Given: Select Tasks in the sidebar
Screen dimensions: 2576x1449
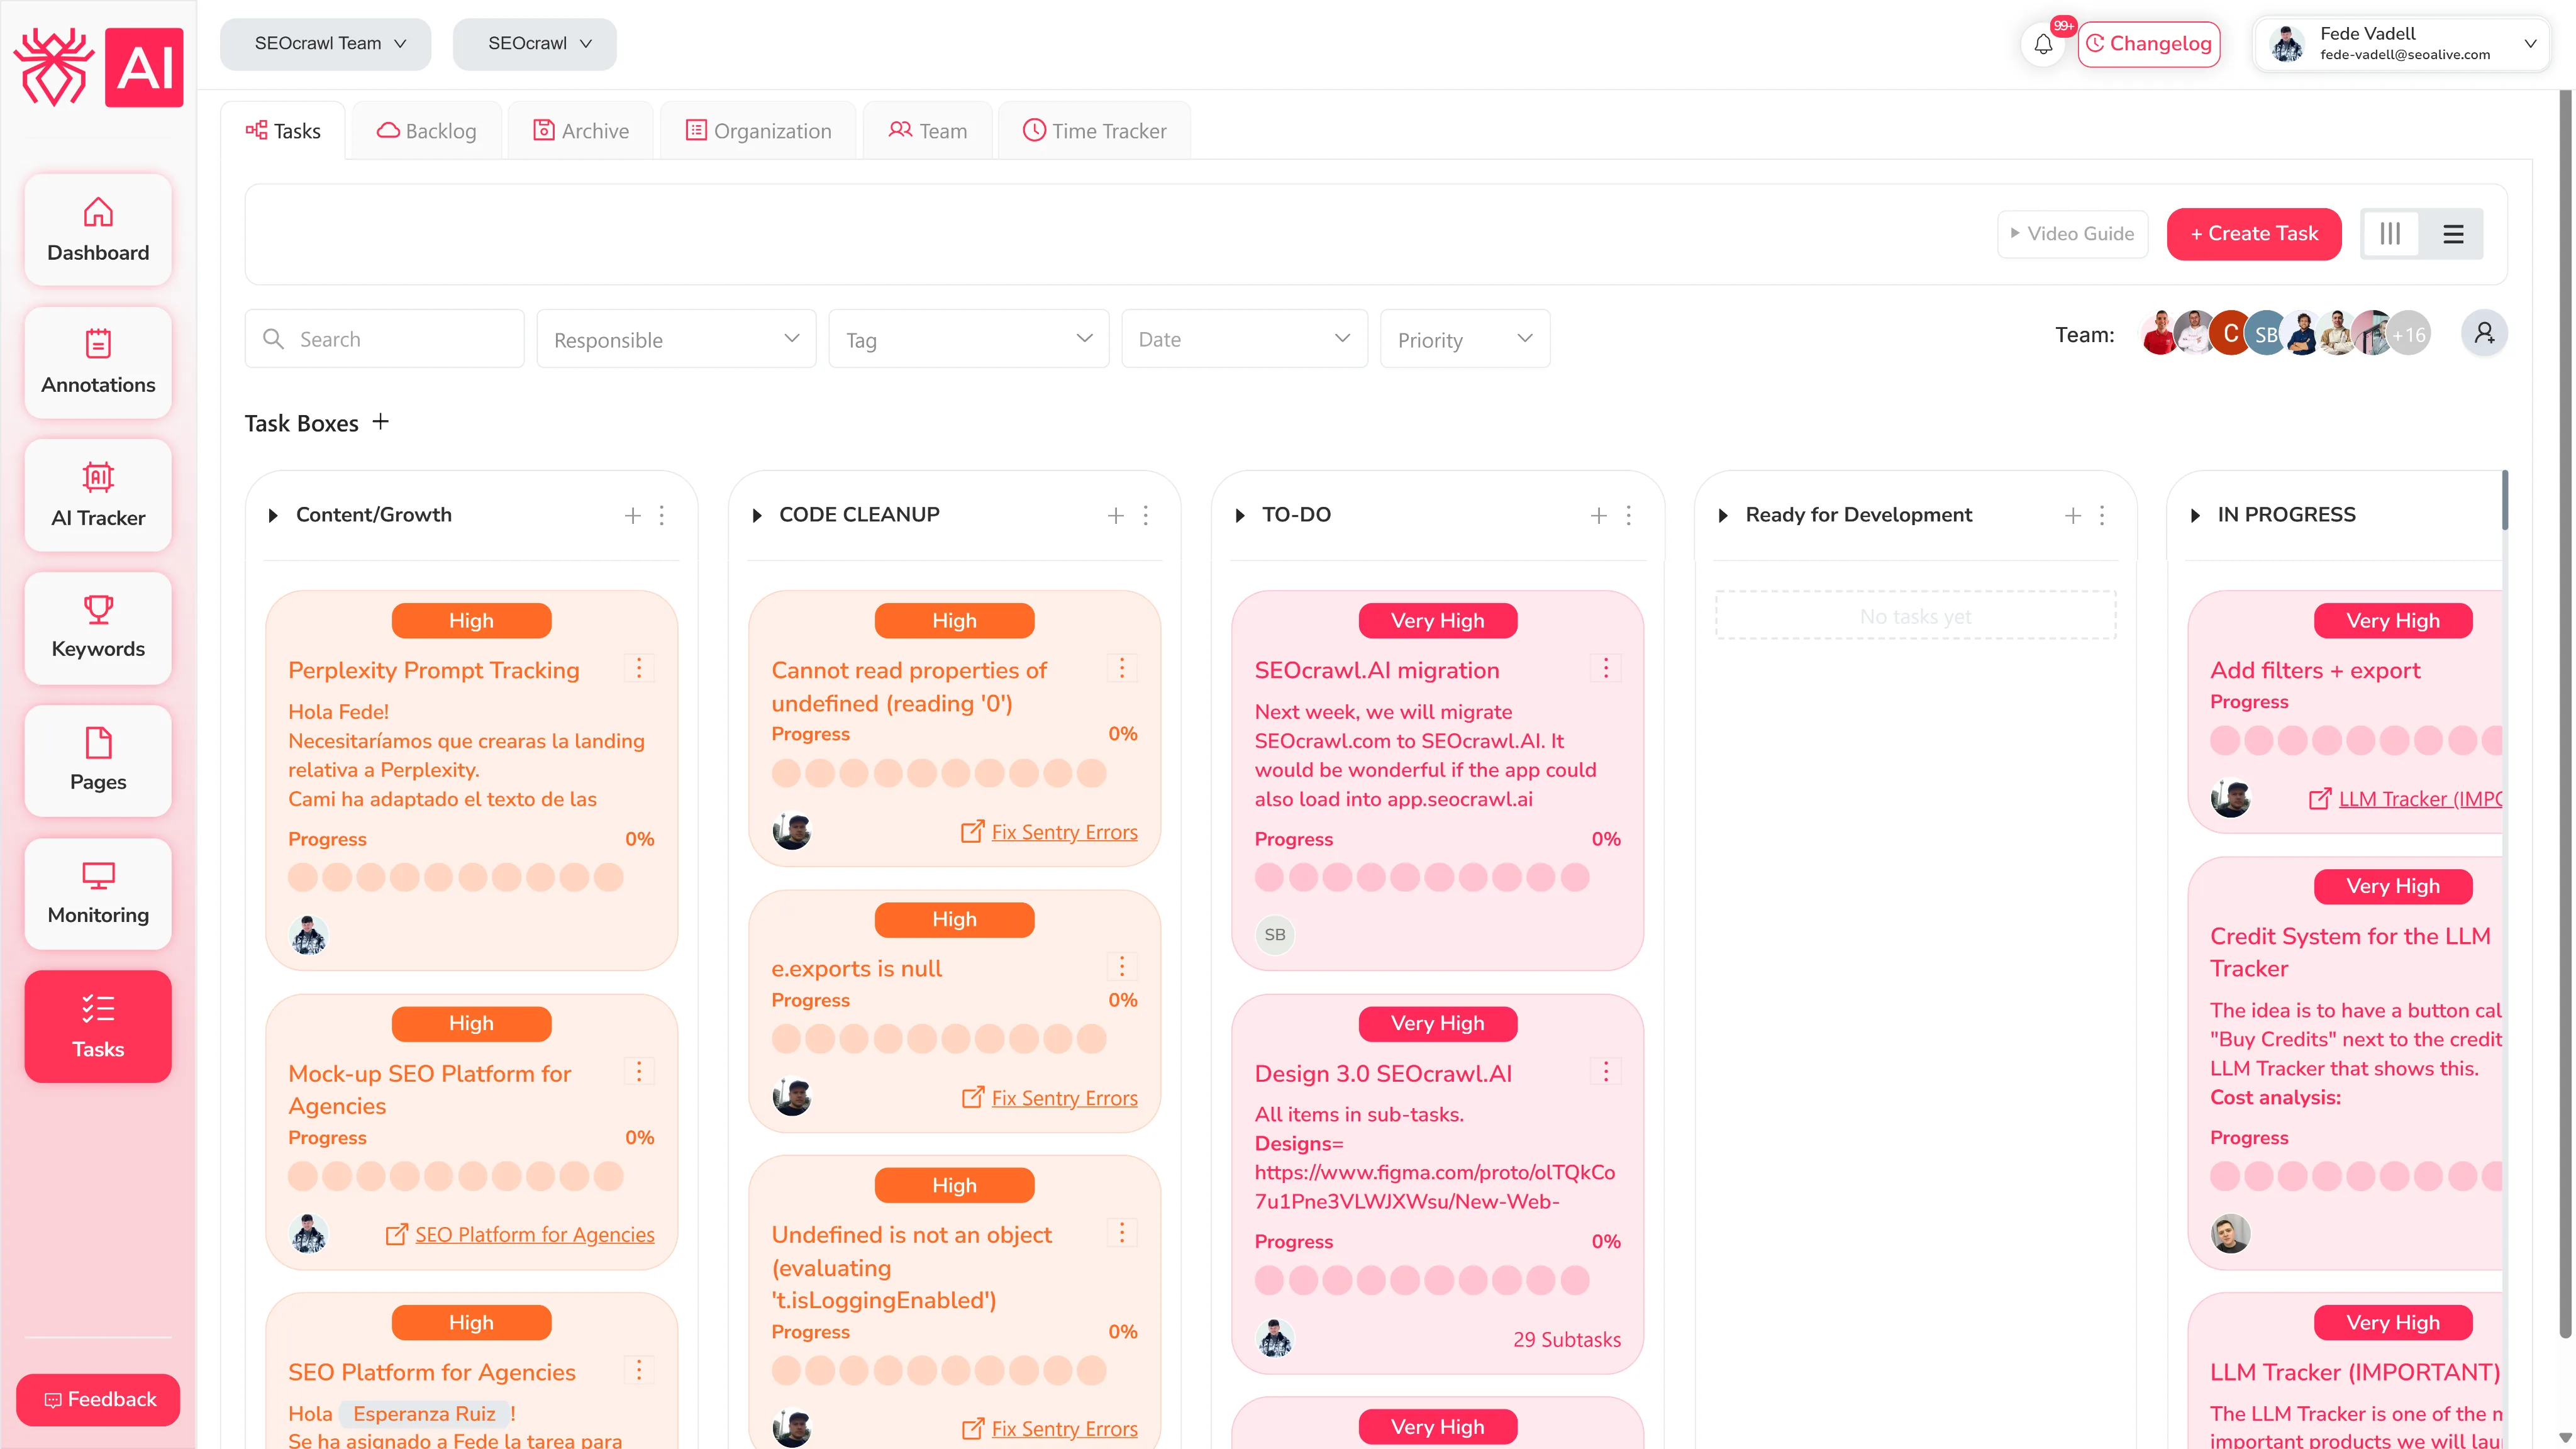Looking at the screenshot, I should (98, 1026).
